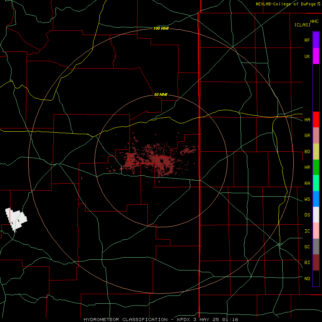Viewport: 322px width, 322px height.
Task: Click the ND legend label
Action: [307, 279]
